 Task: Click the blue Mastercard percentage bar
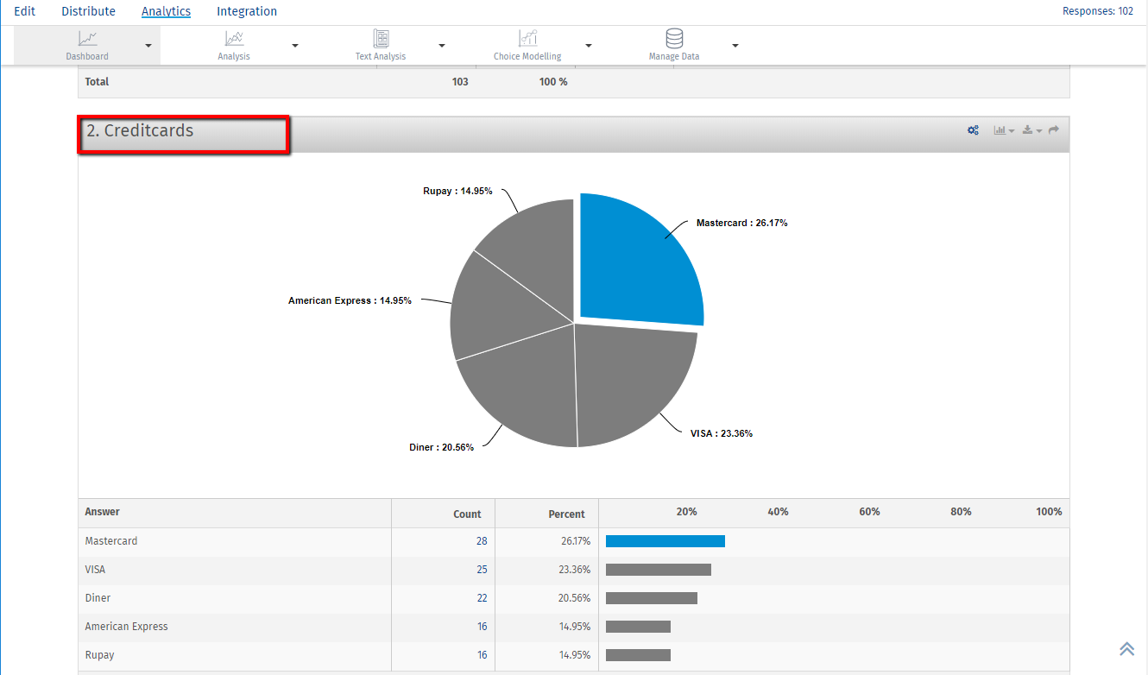click(x=665, y=541)
